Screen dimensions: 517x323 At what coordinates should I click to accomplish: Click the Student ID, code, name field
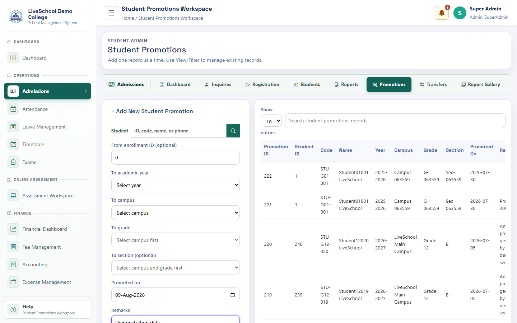point(178,131)
